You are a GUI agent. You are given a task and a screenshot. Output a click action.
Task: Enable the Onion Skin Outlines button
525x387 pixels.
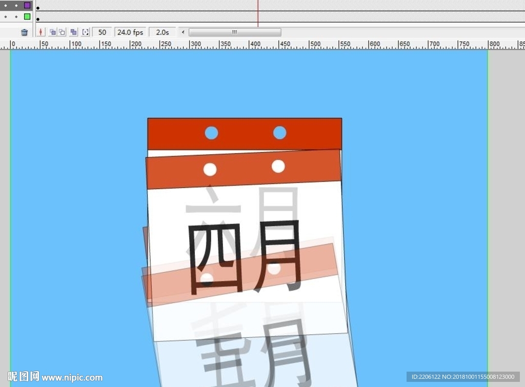62,32
